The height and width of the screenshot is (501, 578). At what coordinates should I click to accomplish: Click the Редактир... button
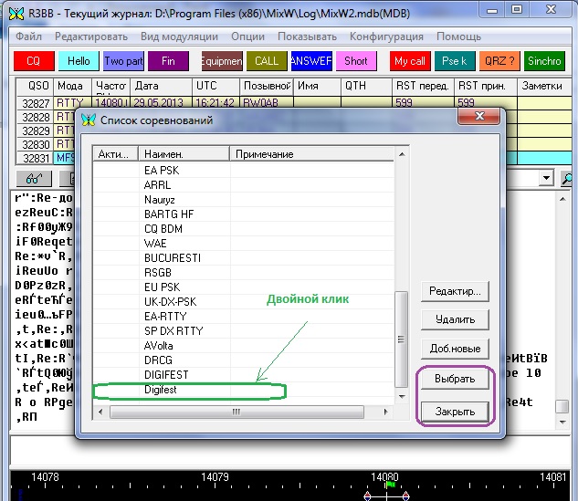(x=456, y=291)
